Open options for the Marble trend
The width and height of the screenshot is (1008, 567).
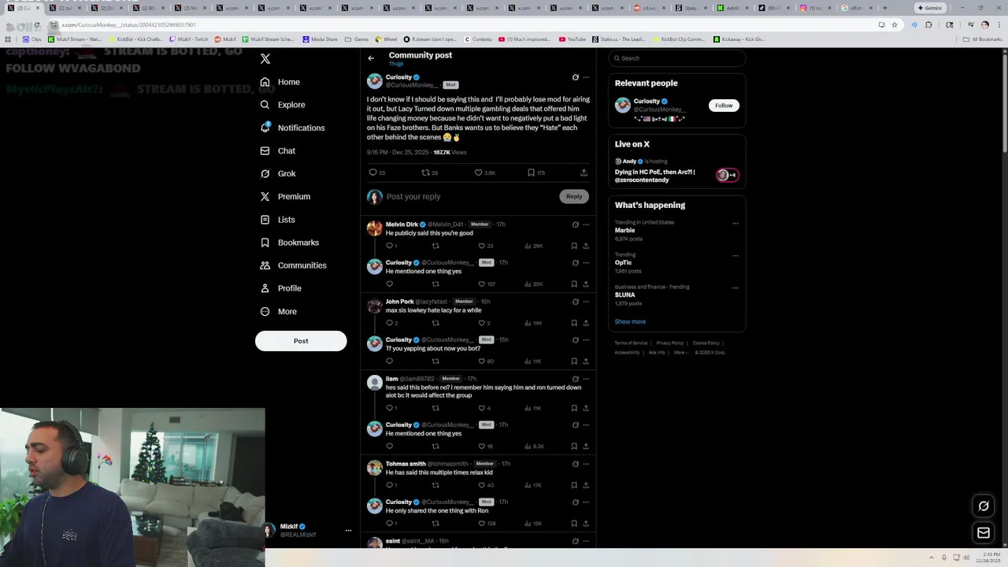(x=736, y=223)
